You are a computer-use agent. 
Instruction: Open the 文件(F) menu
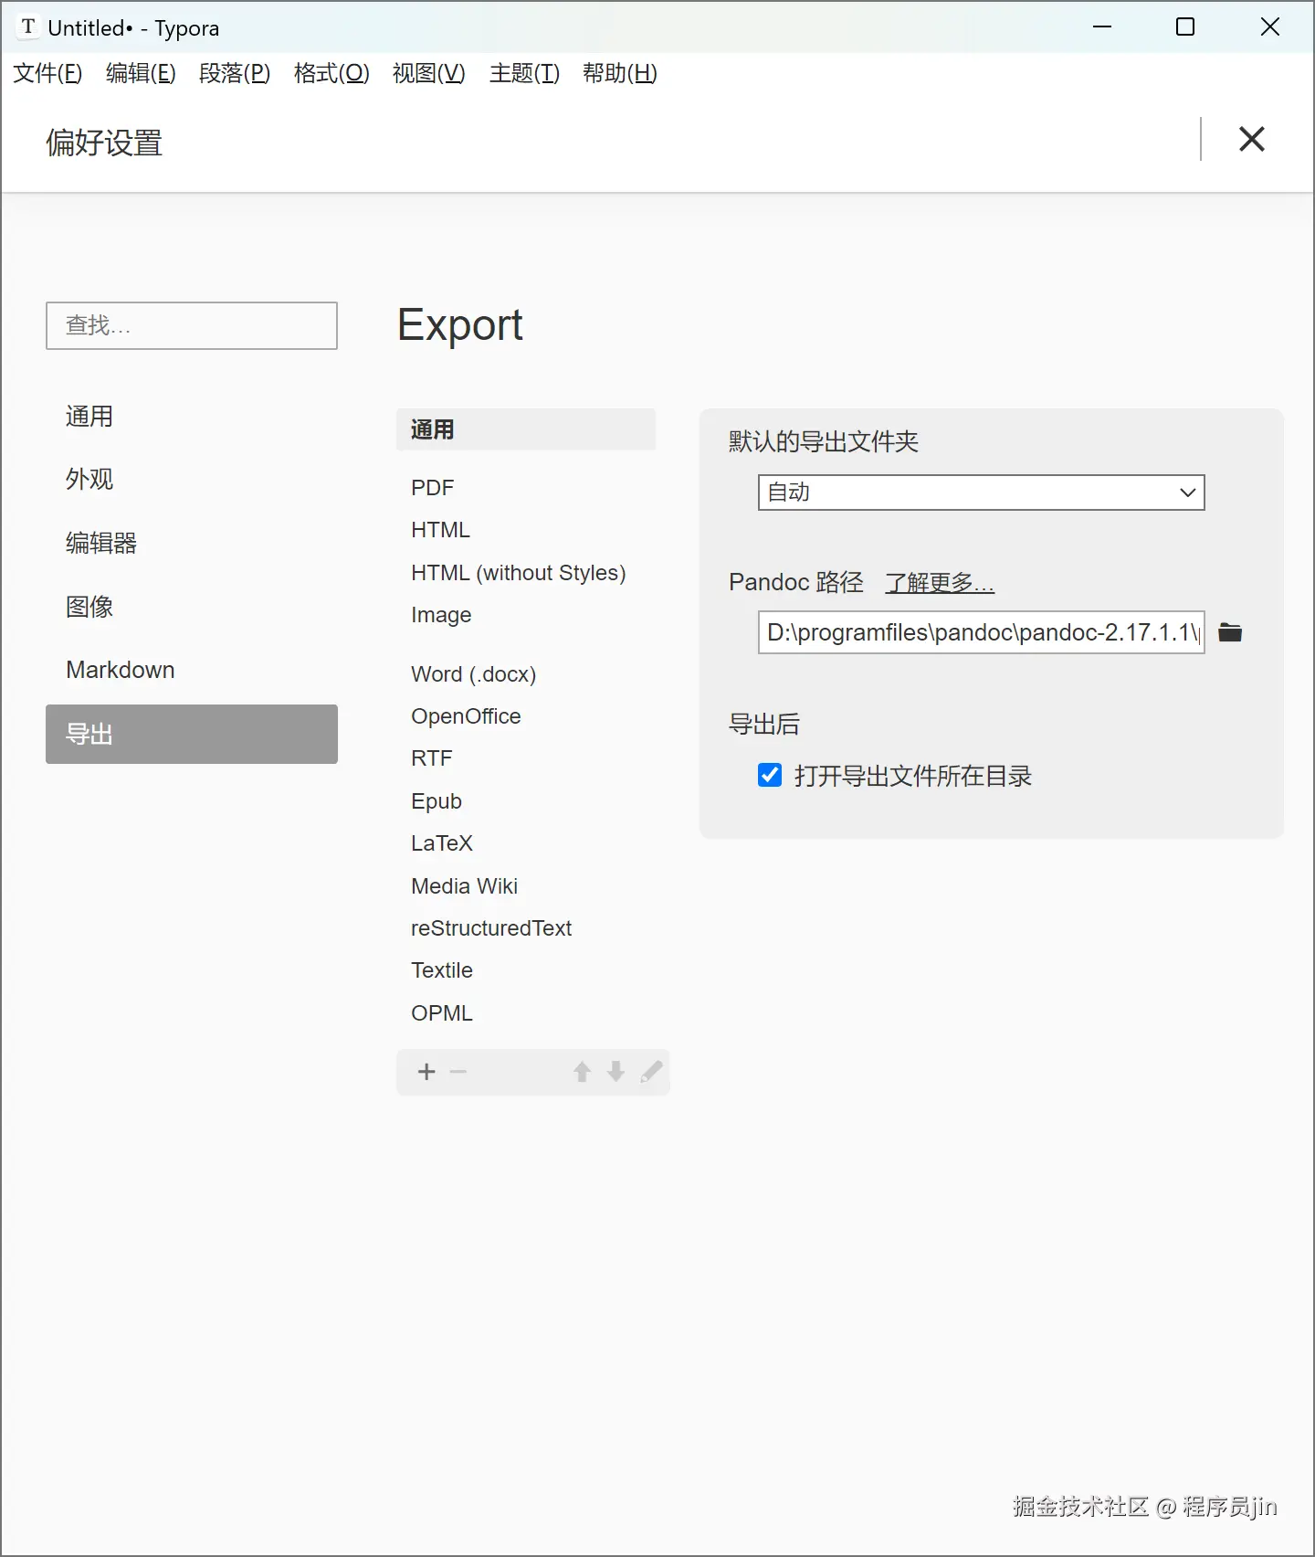pyautogui.click(x=47, y=73)
